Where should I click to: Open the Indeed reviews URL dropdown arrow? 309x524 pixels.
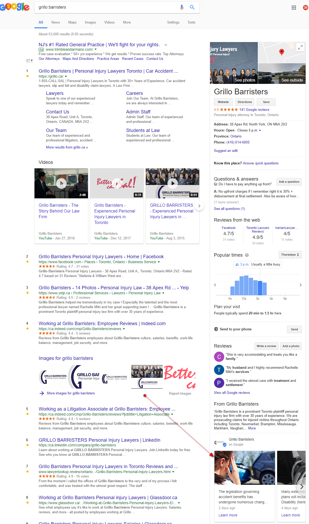[124, 329]
